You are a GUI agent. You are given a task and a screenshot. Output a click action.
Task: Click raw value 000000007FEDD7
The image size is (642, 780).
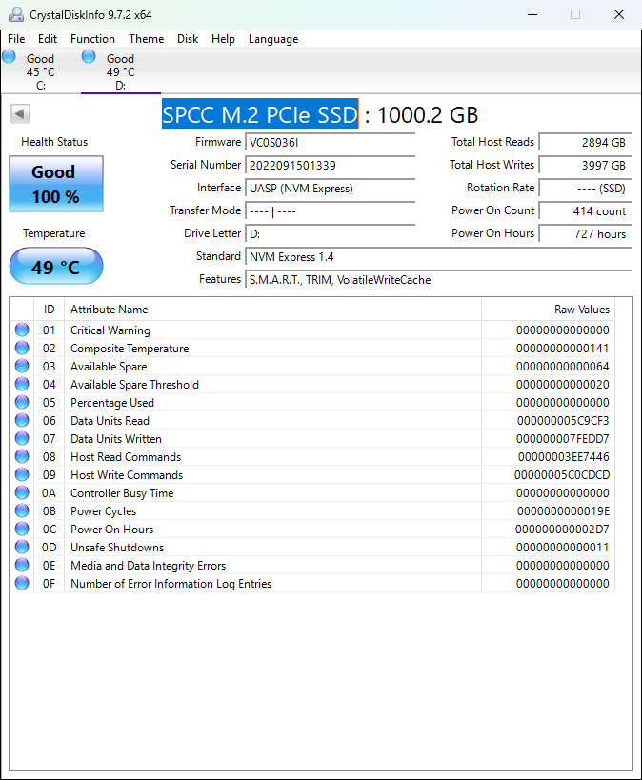pos(562,439)
